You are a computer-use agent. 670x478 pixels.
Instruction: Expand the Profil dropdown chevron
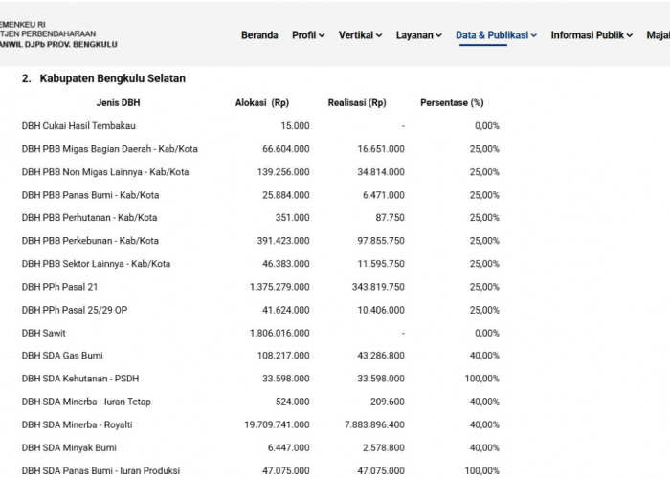[x=322, y=35]
